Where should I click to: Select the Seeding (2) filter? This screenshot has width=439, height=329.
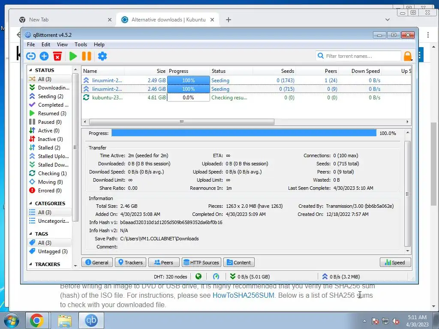click(50, 96)
